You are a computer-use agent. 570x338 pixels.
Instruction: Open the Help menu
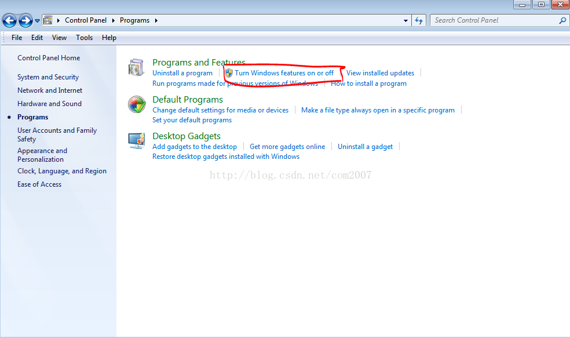coord(109,38)
